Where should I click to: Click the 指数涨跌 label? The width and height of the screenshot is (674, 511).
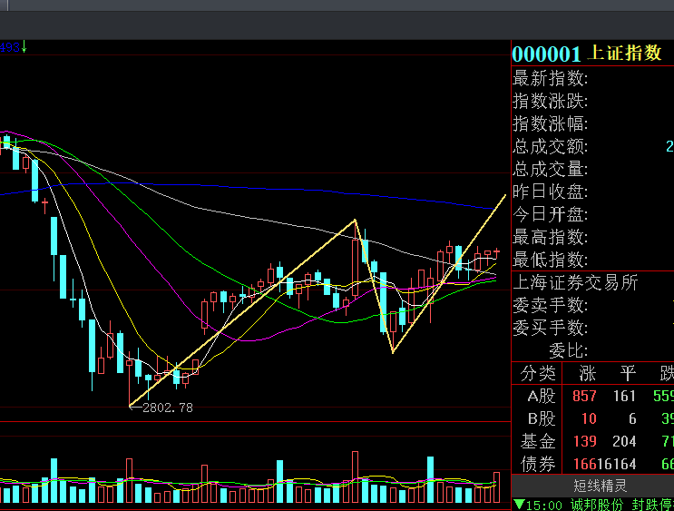point(550,102)
